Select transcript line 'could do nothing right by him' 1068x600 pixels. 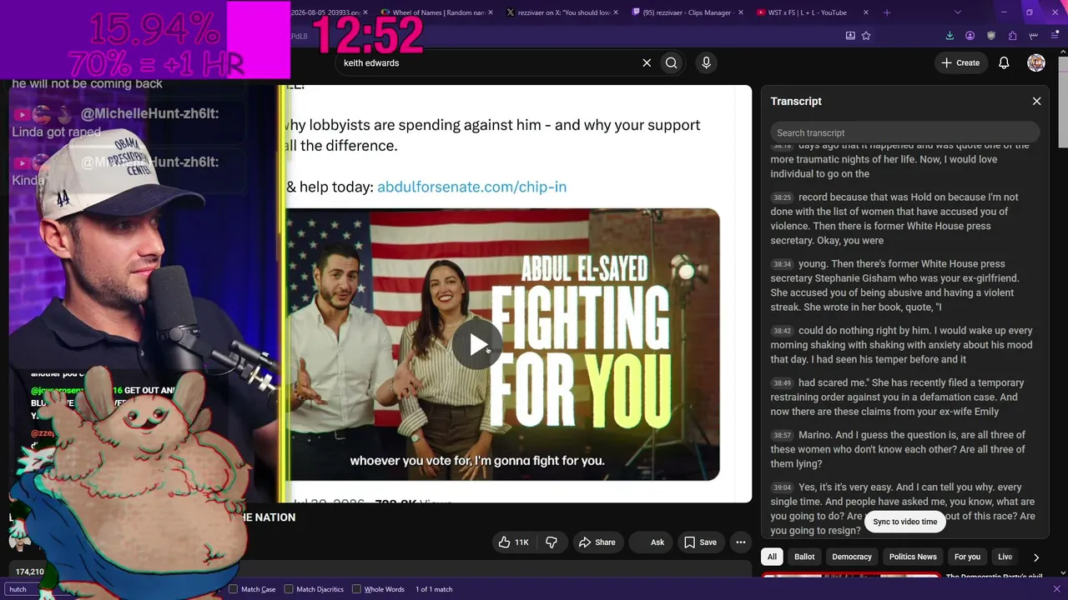pyautogui.click(x=902, y=345)
